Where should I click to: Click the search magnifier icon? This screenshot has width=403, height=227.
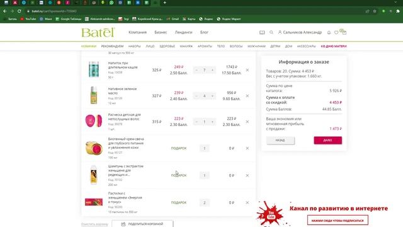click(x=271, y=32)
